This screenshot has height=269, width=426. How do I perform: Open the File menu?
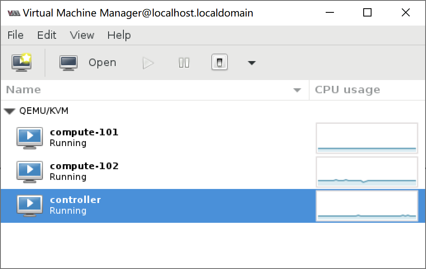(16, 35)
